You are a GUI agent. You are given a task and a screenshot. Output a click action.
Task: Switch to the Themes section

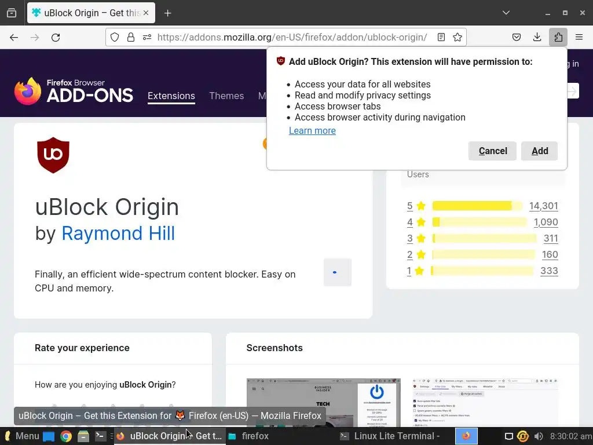click(226, 96)
